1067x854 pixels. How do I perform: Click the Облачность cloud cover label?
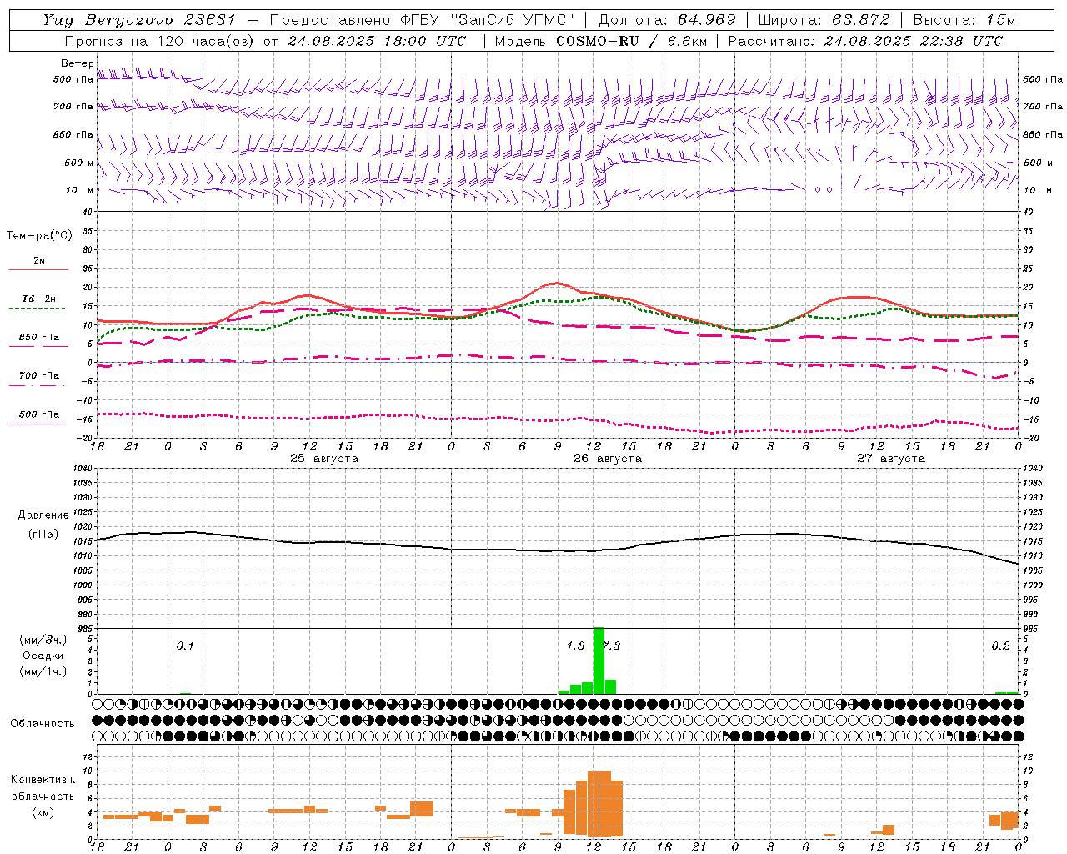(43, 723)
